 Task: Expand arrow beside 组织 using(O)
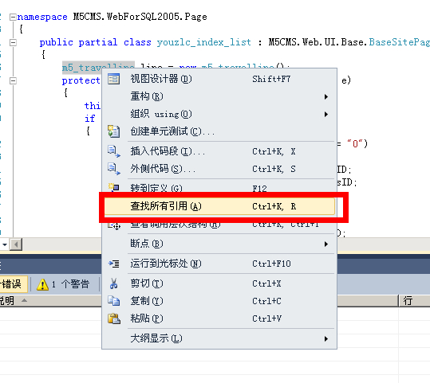[326, 114]
